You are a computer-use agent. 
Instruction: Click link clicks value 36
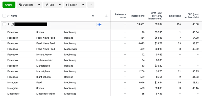coord(179,82)
